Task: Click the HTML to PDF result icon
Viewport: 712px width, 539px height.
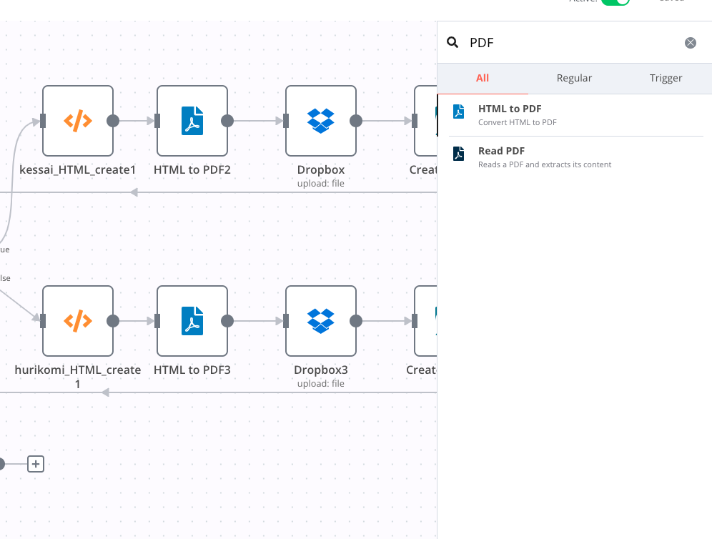Action: point(459,112)
